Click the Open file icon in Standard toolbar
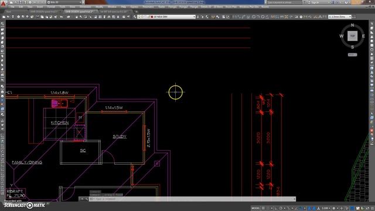Image resolution: width=375 pixels, height=211 pixels. click(8, 17)
